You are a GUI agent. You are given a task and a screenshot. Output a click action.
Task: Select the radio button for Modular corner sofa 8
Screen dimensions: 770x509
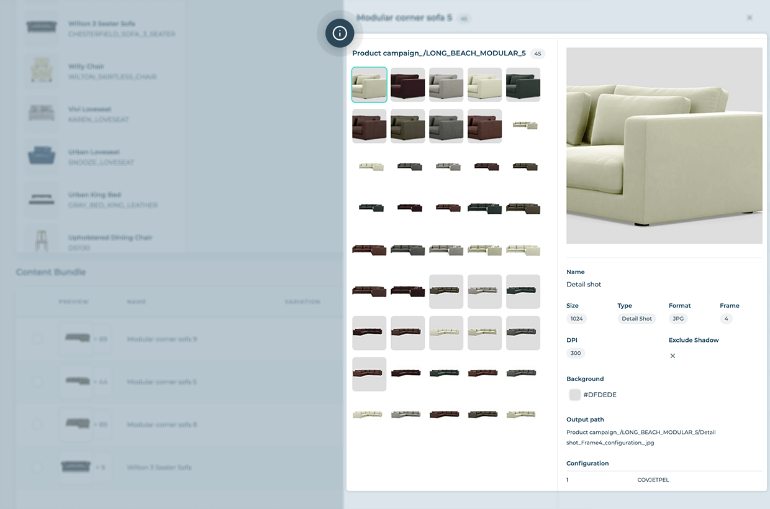tap(36, 424)
